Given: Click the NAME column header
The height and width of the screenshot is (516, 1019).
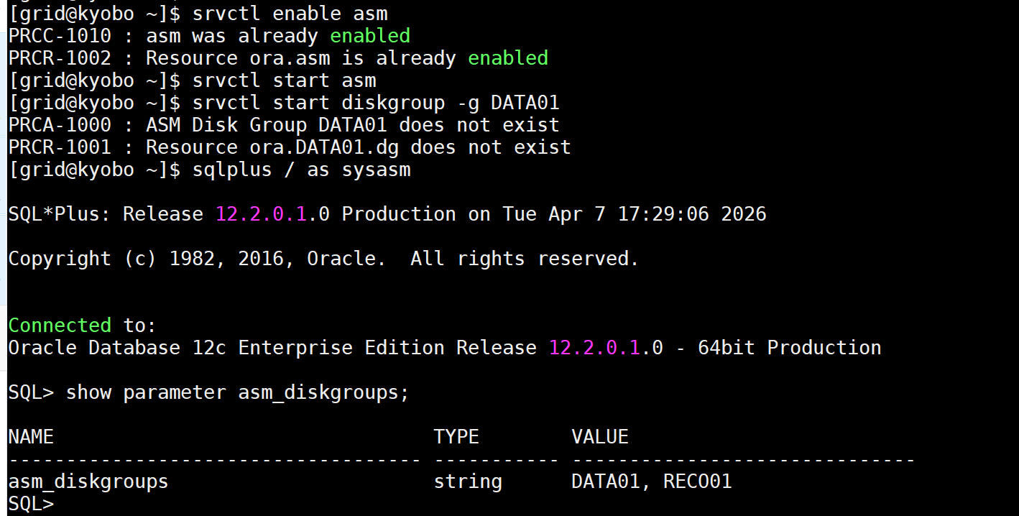Looking at the screenshot, I should coord(31,436).
